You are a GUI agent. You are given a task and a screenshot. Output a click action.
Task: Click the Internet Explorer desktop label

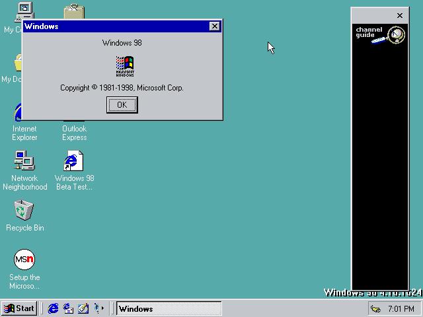point(24,133)
